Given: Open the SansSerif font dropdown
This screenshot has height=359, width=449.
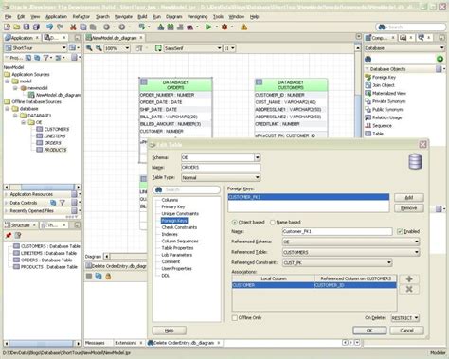Looking at the screenshot, I should pyautogui.click(x=219, y=48).
